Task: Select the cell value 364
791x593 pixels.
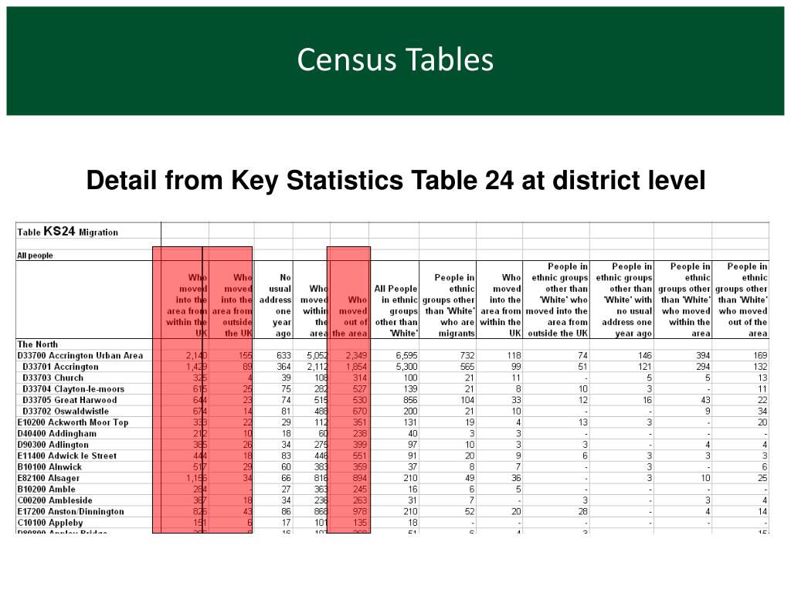Action: click(x=284, y=367)
